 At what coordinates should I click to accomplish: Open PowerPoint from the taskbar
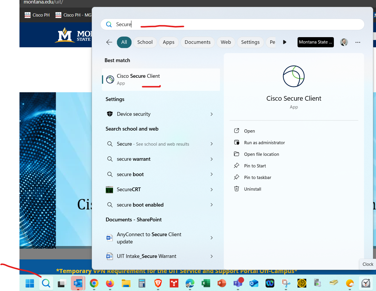click(x=222, y=283)
